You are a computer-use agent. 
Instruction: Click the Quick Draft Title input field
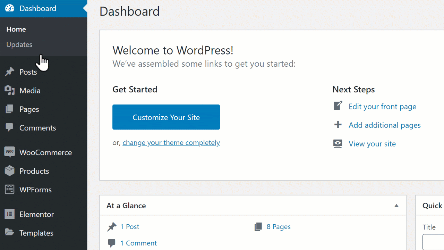click(434, 242)
